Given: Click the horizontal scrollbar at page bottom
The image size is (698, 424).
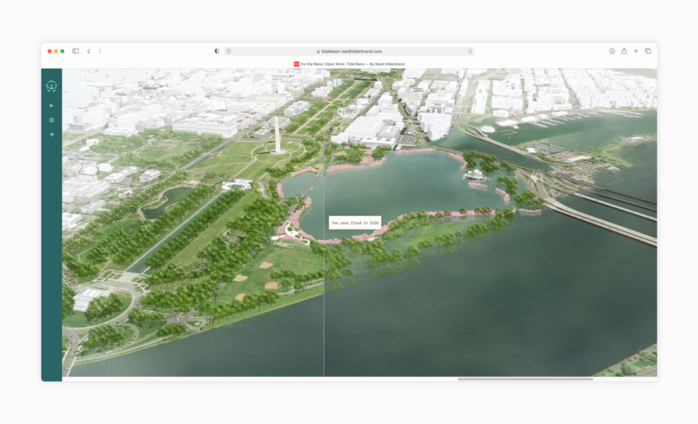Looking at the screenshot, I should click(x=527, y=379).
